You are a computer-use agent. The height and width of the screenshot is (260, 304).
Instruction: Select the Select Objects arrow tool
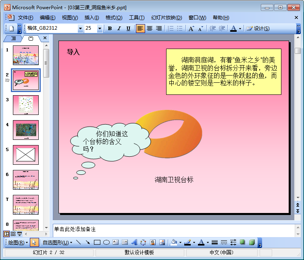point(34,242)
